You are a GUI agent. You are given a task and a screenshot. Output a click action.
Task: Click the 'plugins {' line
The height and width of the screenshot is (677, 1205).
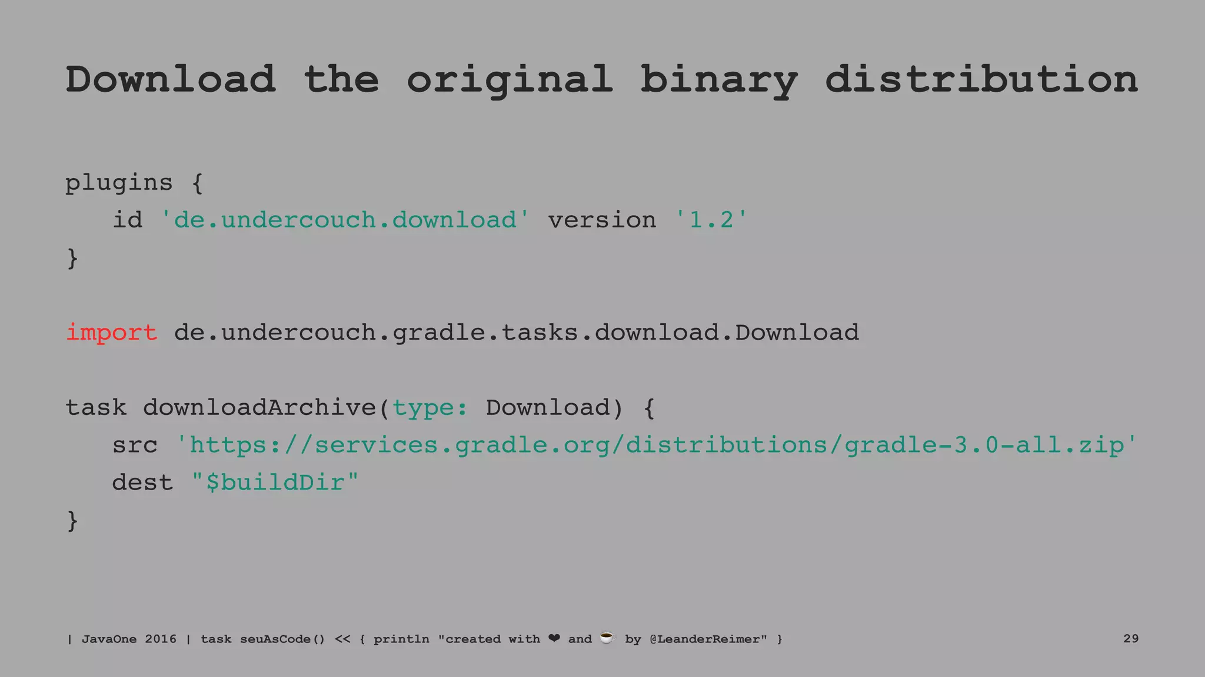click(x=134, y=183)
